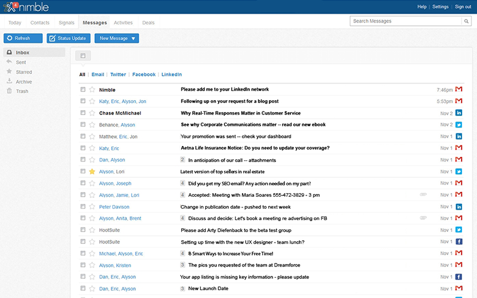Click the Sign out link
The width and height of the screenshot is (477, 298).
pos(463,7)
